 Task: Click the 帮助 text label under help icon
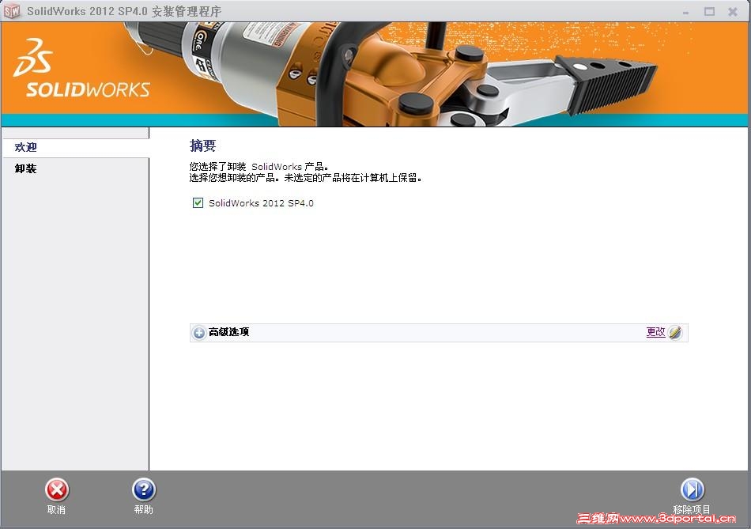click(x=144, y=510)
